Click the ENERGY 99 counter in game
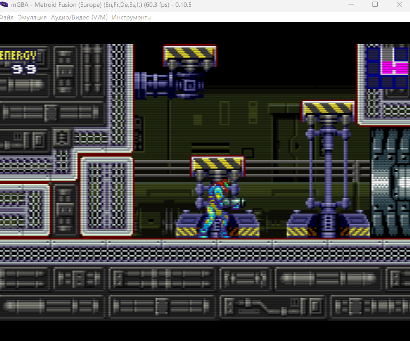The width and height of the screenshot is (410, 341). tap(19, 62)
